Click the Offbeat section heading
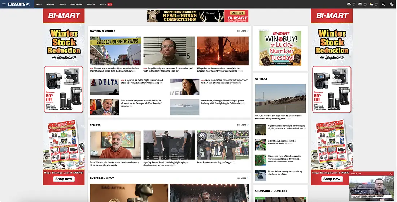397x202 pixels. [x=261, y=79]
